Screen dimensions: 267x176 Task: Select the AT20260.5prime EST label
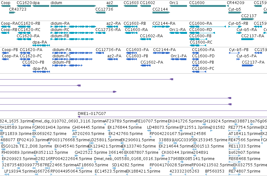(88, 134)
